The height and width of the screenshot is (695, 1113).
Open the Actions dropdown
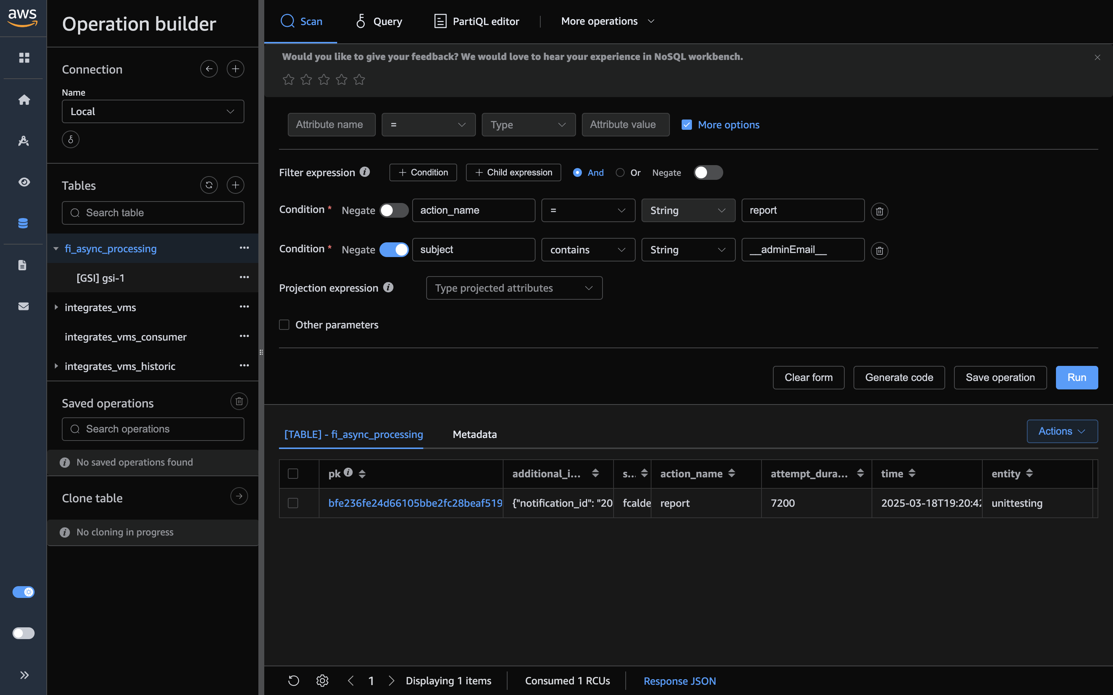coord(1062,431)
